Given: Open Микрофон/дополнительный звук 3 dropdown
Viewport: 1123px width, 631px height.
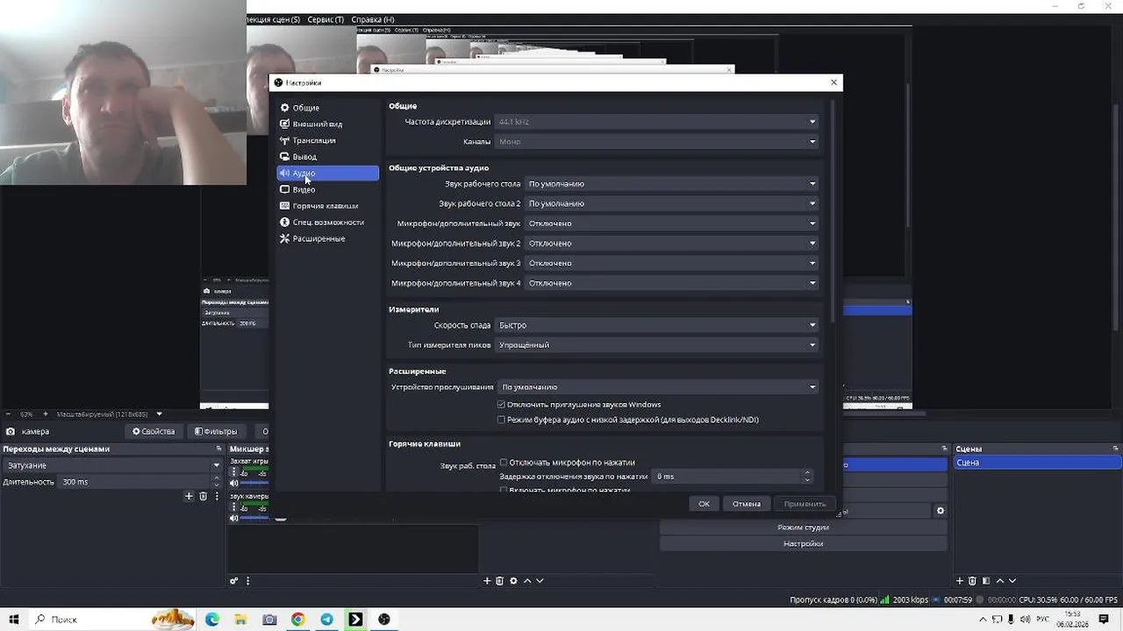Looking at the screenshot, I should click(x=671, y=263).
